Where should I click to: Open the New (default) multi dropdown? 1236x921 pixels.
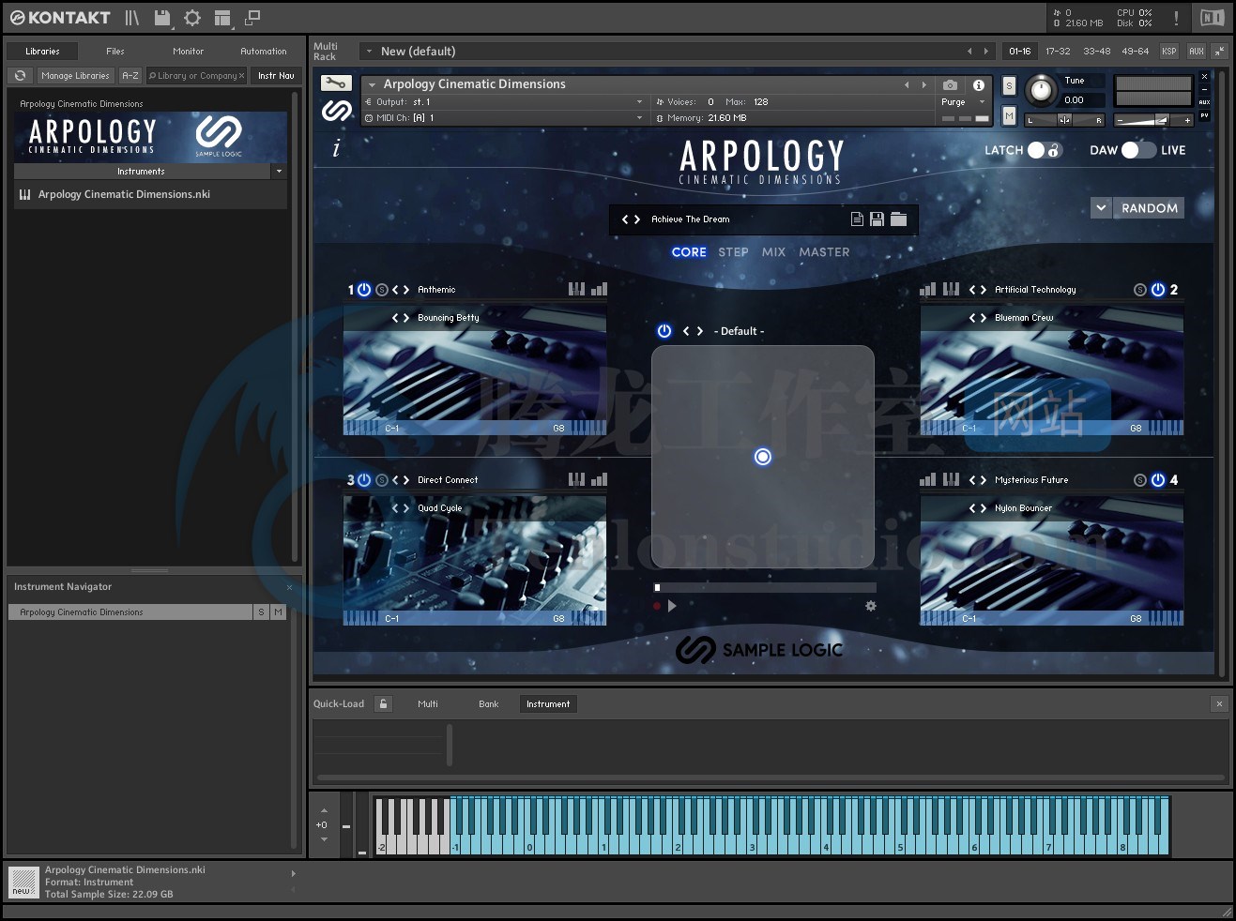pos(369,52)
